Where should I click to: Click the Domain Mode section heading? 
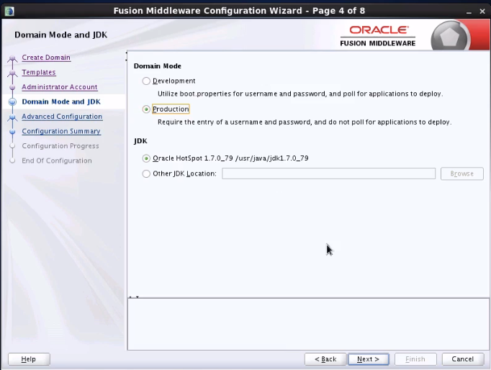click(x=158, y=66)
